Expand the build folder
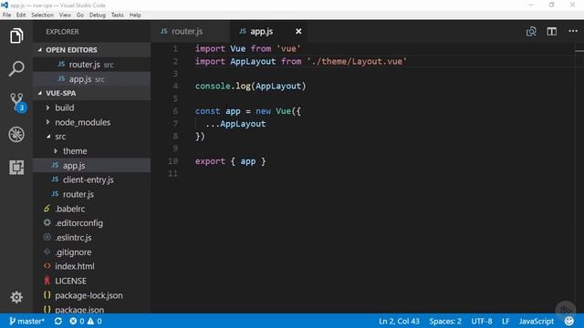This screenshot has width=584, height=328. [92, 108]
